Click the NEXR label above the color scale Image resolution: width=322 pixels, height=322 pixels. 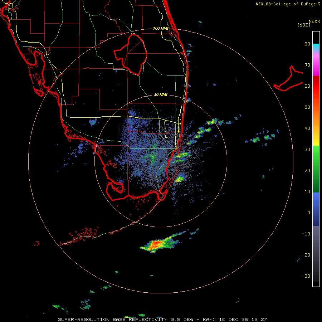[x=314, y=21]
